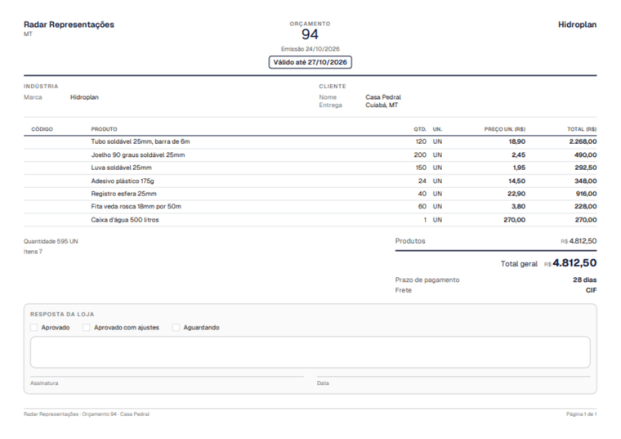
Task: Click footer text Radar Representações · Orçamento 94
Action: pyautogui.click(x=70, y=414)
